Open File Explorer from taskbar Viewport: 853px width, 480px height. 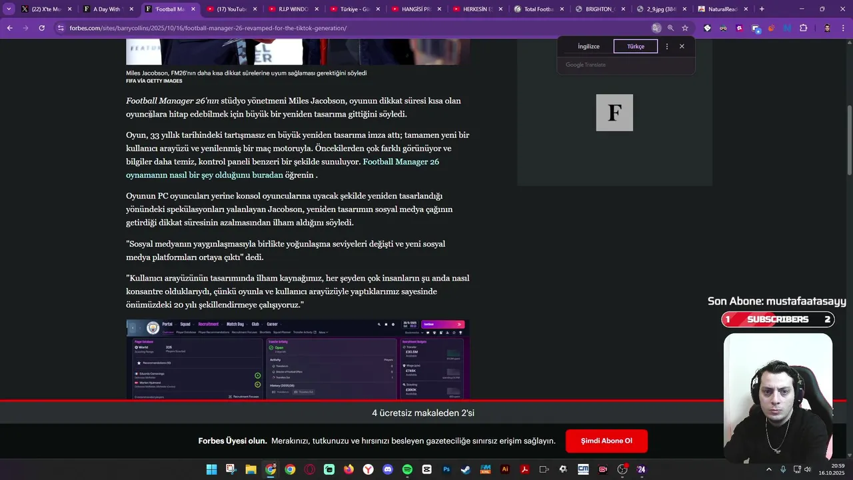(x=251, y=469)
